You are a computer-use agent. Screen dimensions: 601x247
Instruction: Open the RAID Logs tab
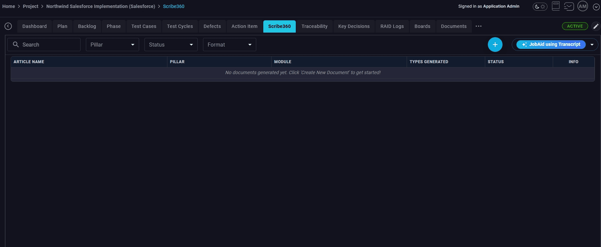pos(392,26)
